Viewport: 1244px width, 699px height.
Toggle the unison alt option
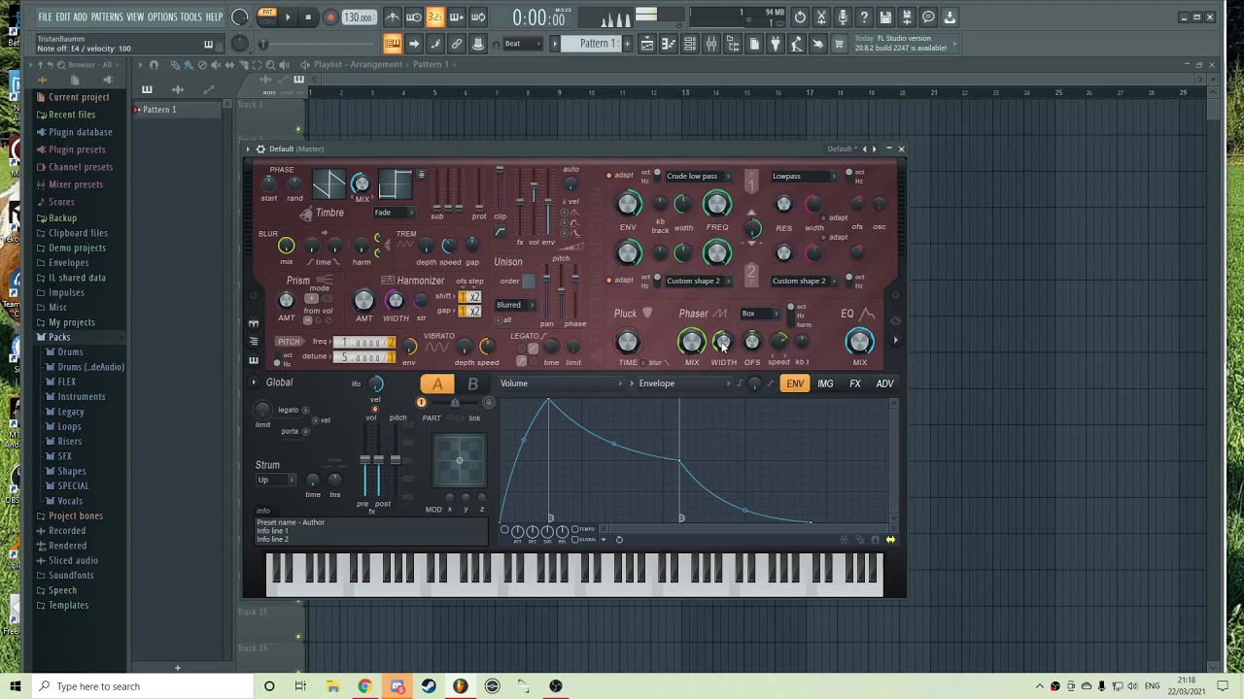coord(501,319)
